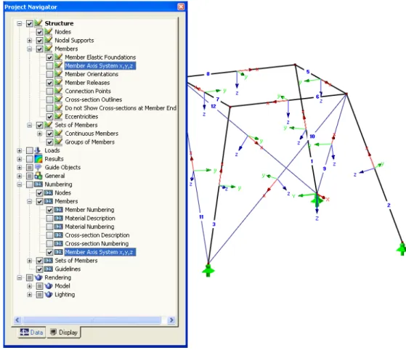This screenshot has width=406, height=350.
Task: Click the icon beside Groups of Members
Action: point(59,142)
